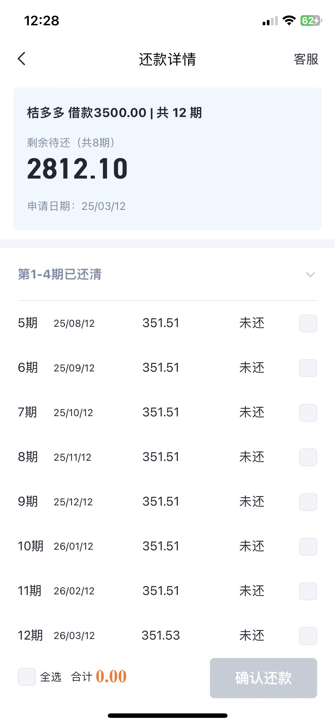Tap the 2812.10 remaining amount
Image resolution: width=335 pixels, height=725 pixels.
pyautogui.click(x=77, y=169)
